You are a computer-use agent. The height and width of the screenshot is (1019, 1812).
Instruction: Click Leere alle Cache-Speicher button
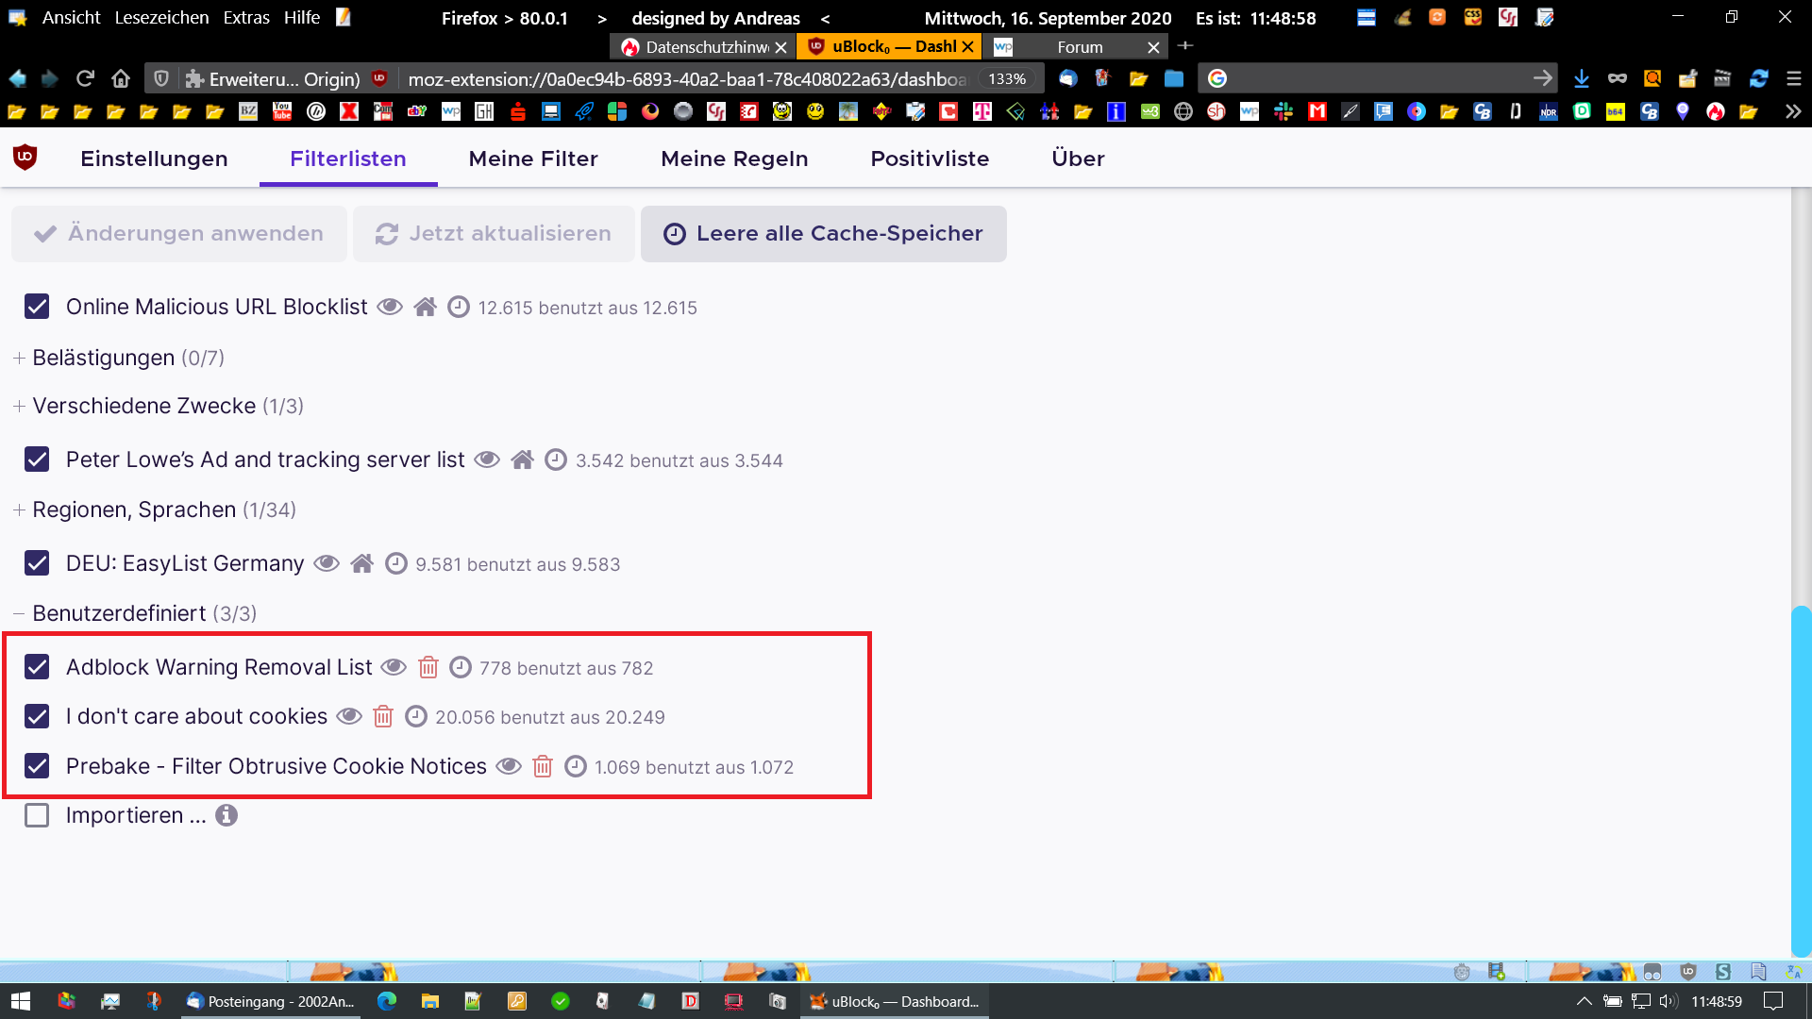(x=823, y=234)
